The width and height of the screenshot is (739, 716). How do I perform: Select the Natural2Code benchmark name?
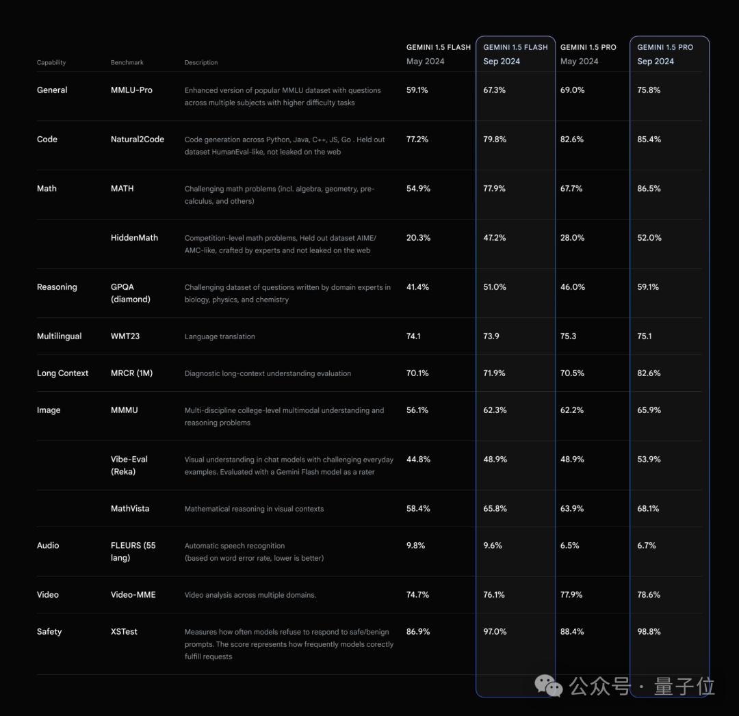[x=138, y=140]
